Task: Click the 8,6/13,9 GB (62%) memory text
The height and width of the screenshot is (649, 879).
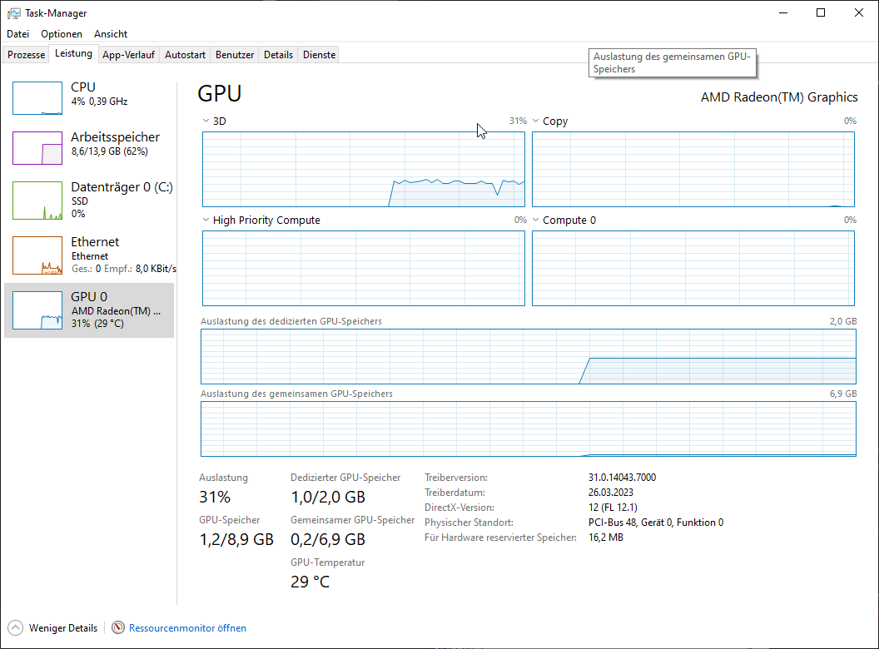Action: [109, 151]
